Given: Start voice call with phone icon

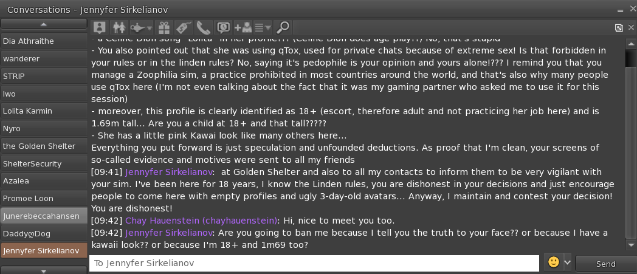Looking at the screenshot, I should point(203,27).
